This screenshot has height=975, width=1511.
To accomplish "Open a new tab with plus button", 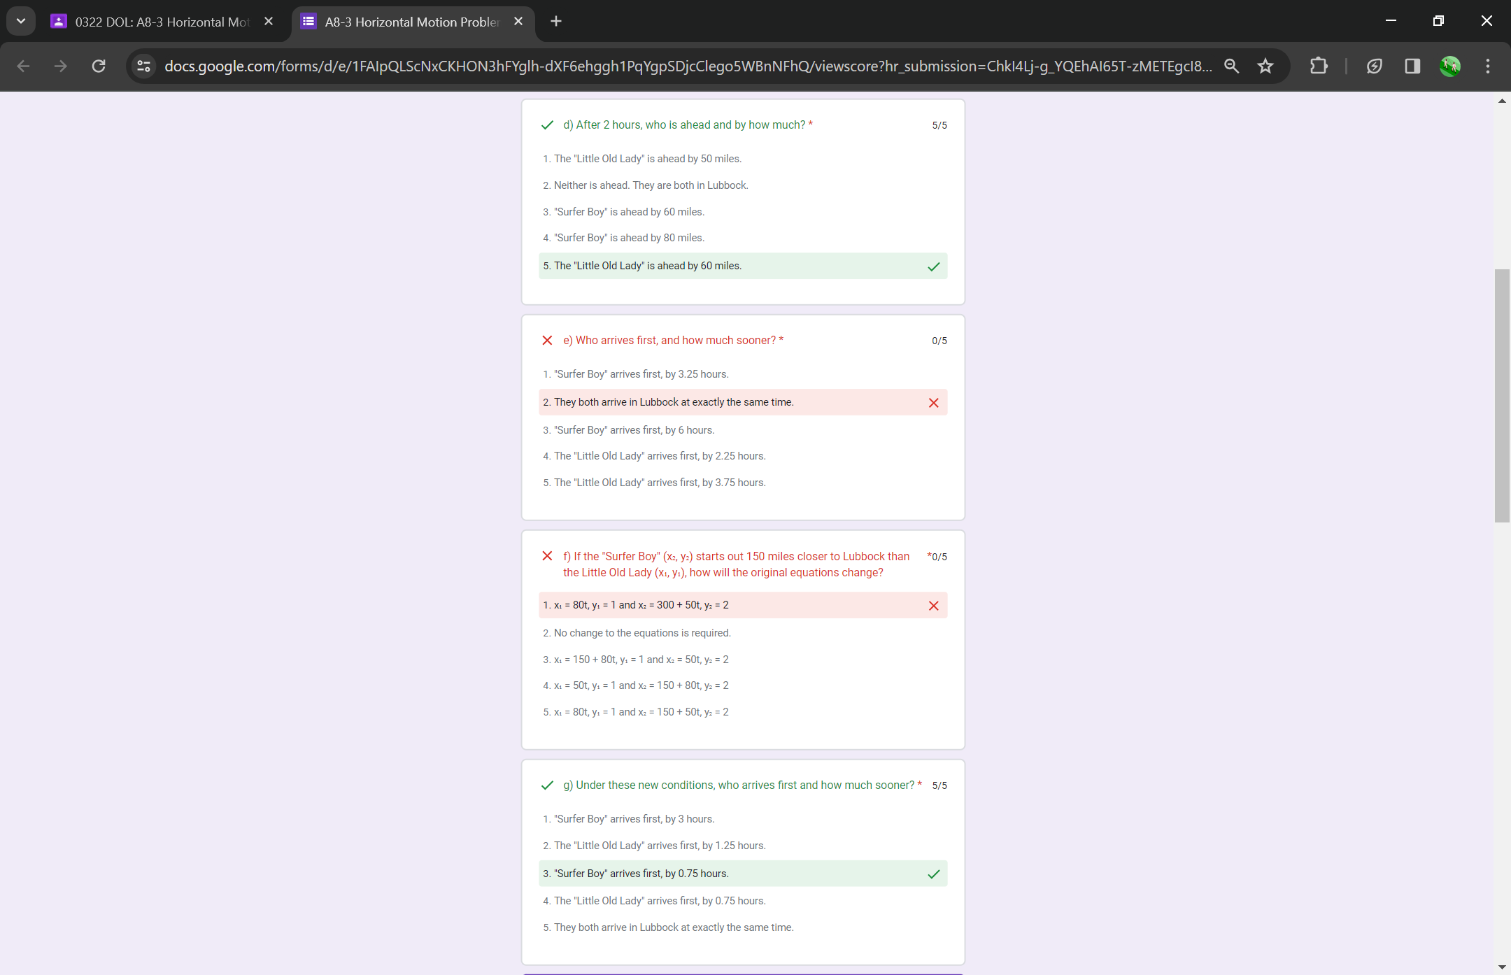I will coord(556,21).
